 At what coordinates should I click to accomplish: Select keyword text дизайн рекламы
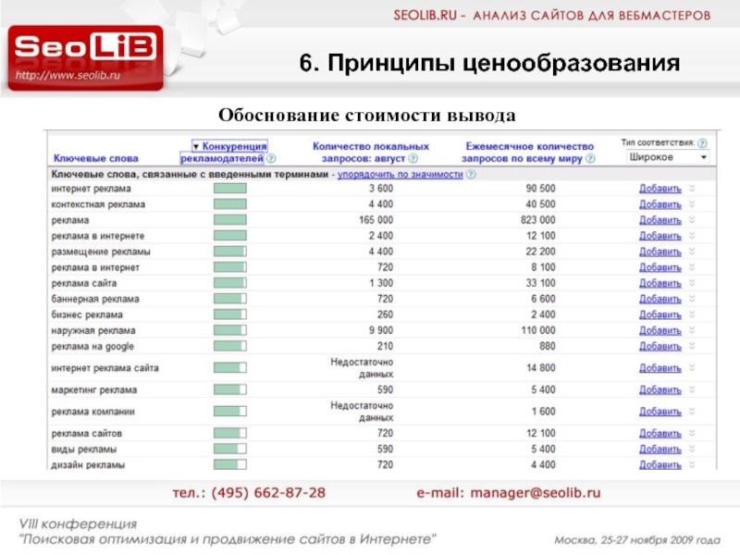coord(88,465)
